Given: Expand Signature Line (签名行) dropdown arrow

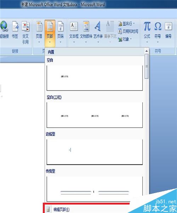Looking at the screenshot, I should click(x=134, y=24).
